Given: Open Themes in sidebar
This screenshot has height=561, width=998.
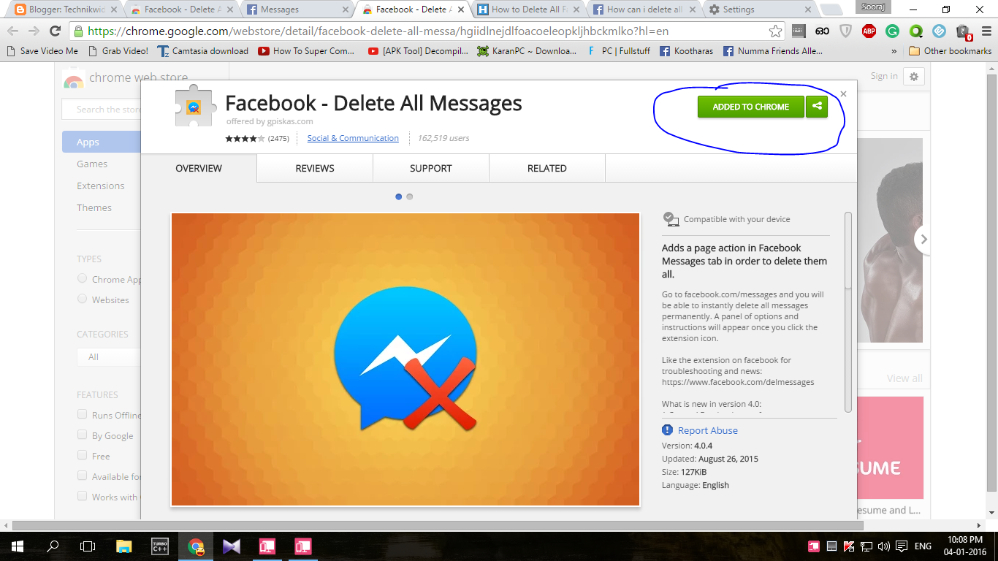Looking at the screenshot, I should [94, 207].
